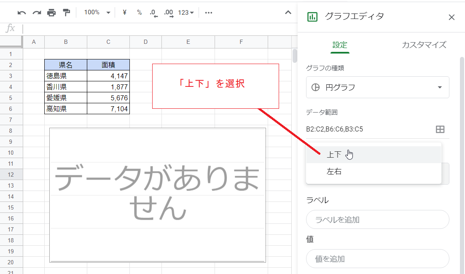Apply yen currency format
This screenshot has width=465, height=274.
[x=124, y=13]
